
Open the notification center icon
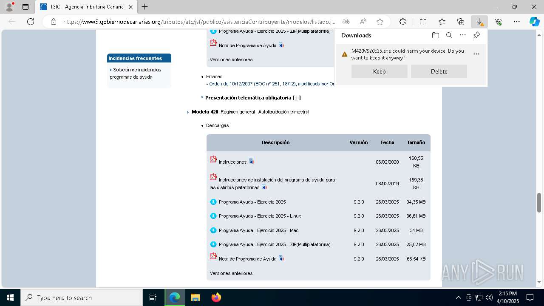[530, 297]
